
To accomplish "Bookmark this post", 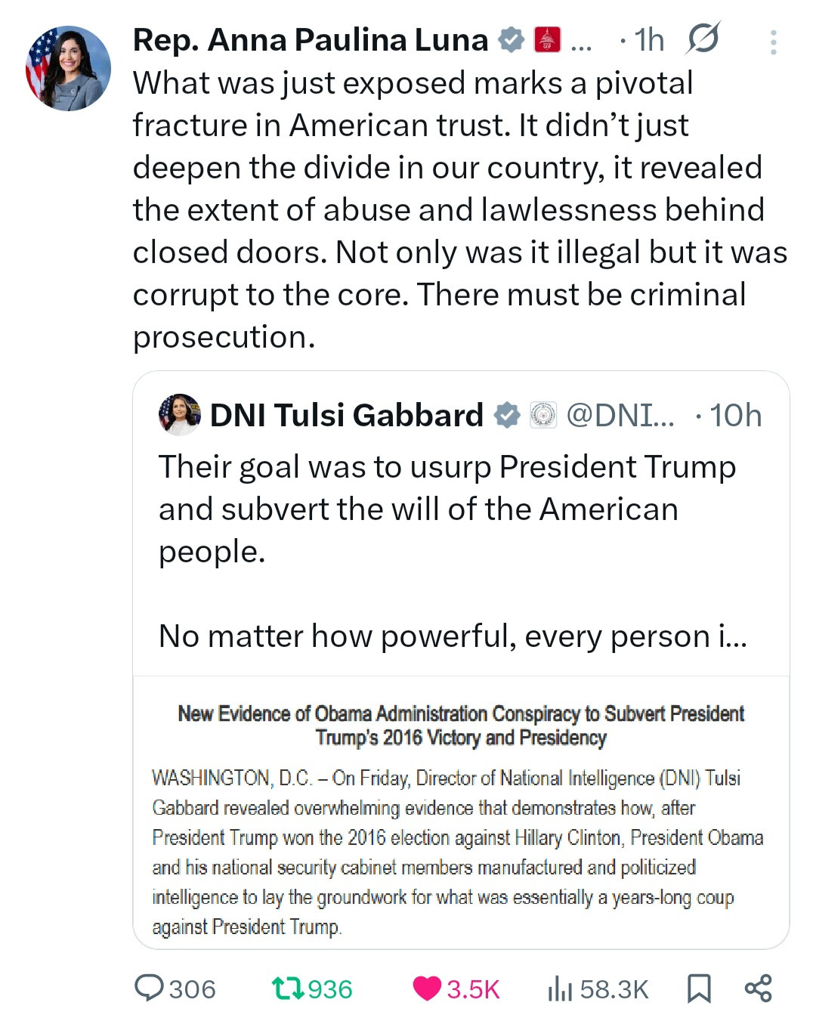I will pos(699,988).
